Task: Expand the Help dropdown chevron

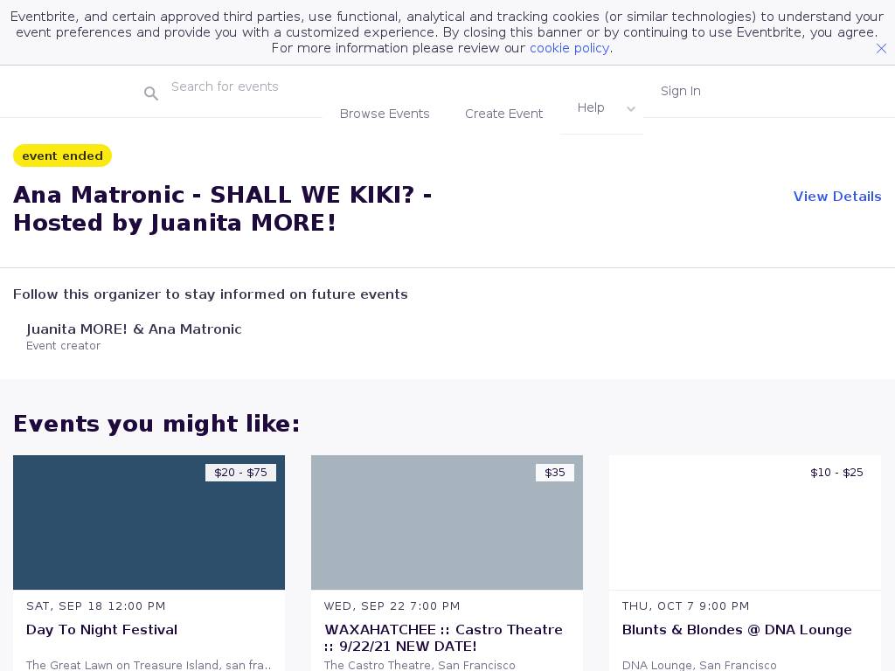Action: pos(631,109)
